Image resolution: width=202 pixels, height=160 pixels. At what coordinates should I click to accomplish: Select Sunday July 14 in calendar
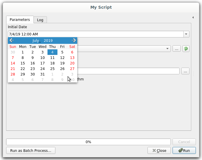coord(13,63)
